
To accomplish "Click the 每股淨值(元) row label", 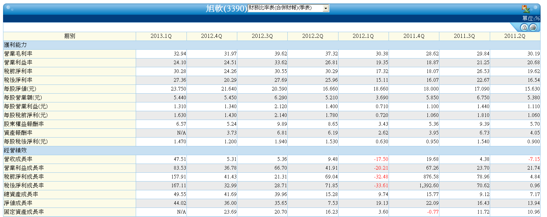I will (x=20, y=89).
